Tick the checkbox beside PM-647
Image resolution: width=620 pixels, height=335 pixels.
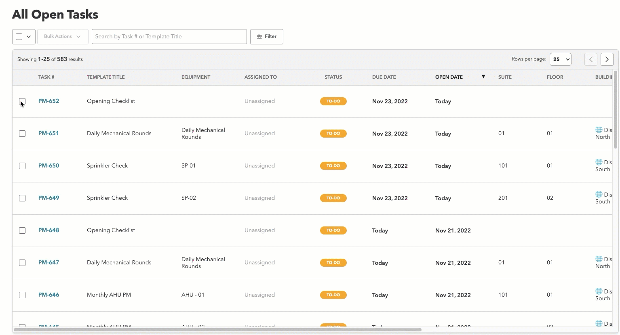point(22,263)
